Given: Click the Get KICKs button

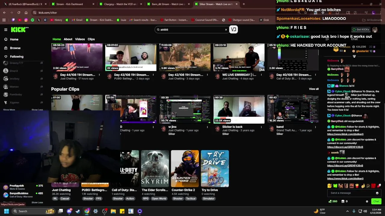Looking at the screenshot, I should click(361, 29).
